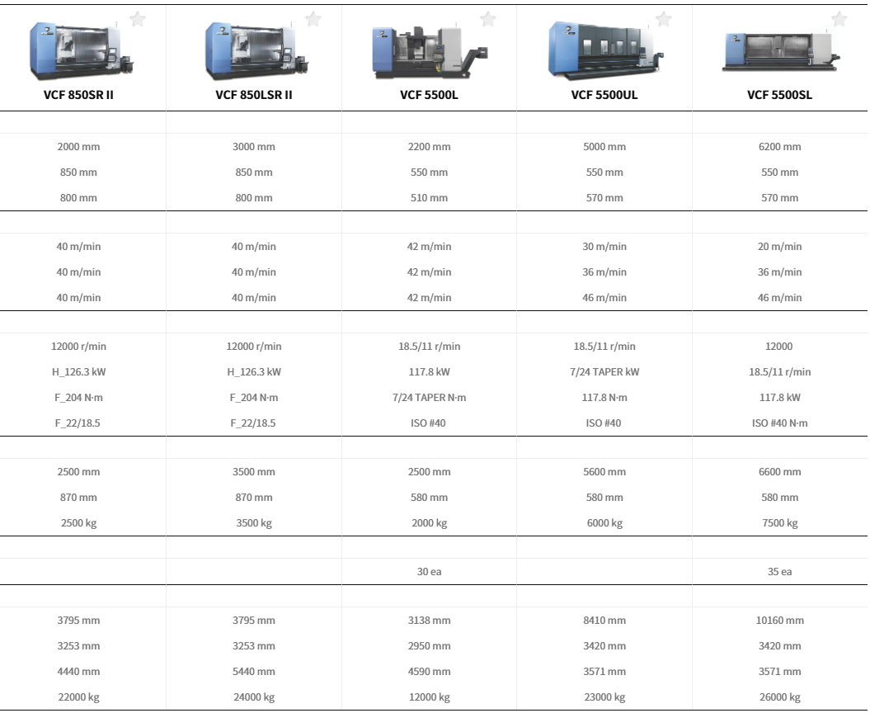
Task: Click the VCF 5500SL model name
Action: click(780, 95)
